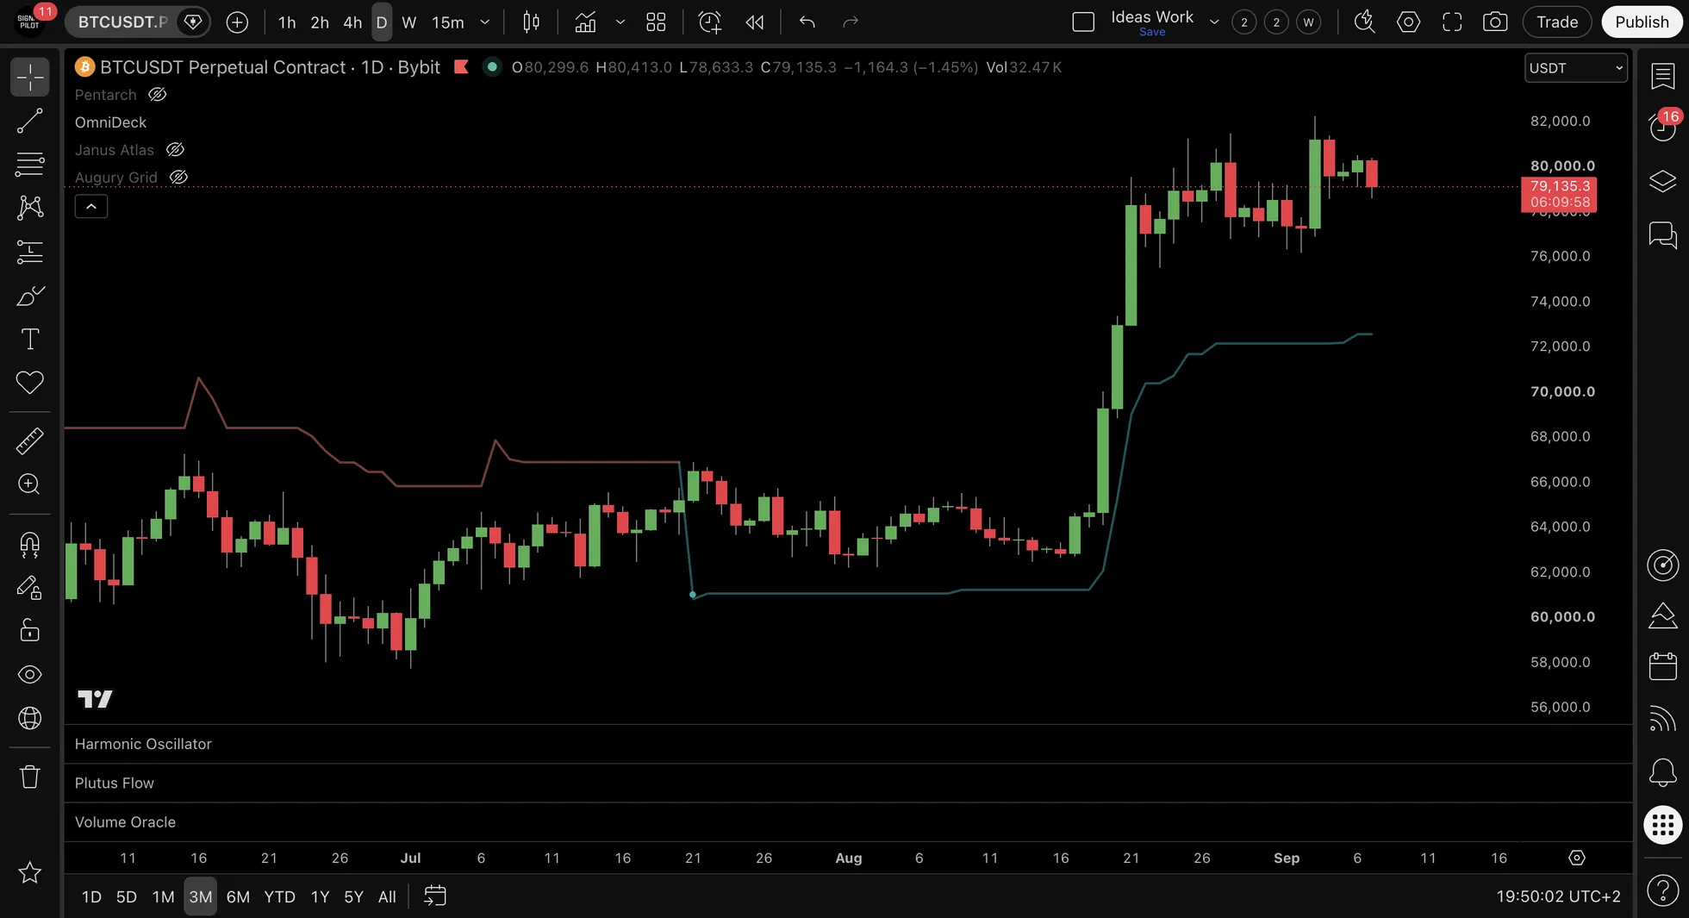Open the USDT currency dropdown
This screenshot has height=918, width=1689.
click(x=1575, y=68)
